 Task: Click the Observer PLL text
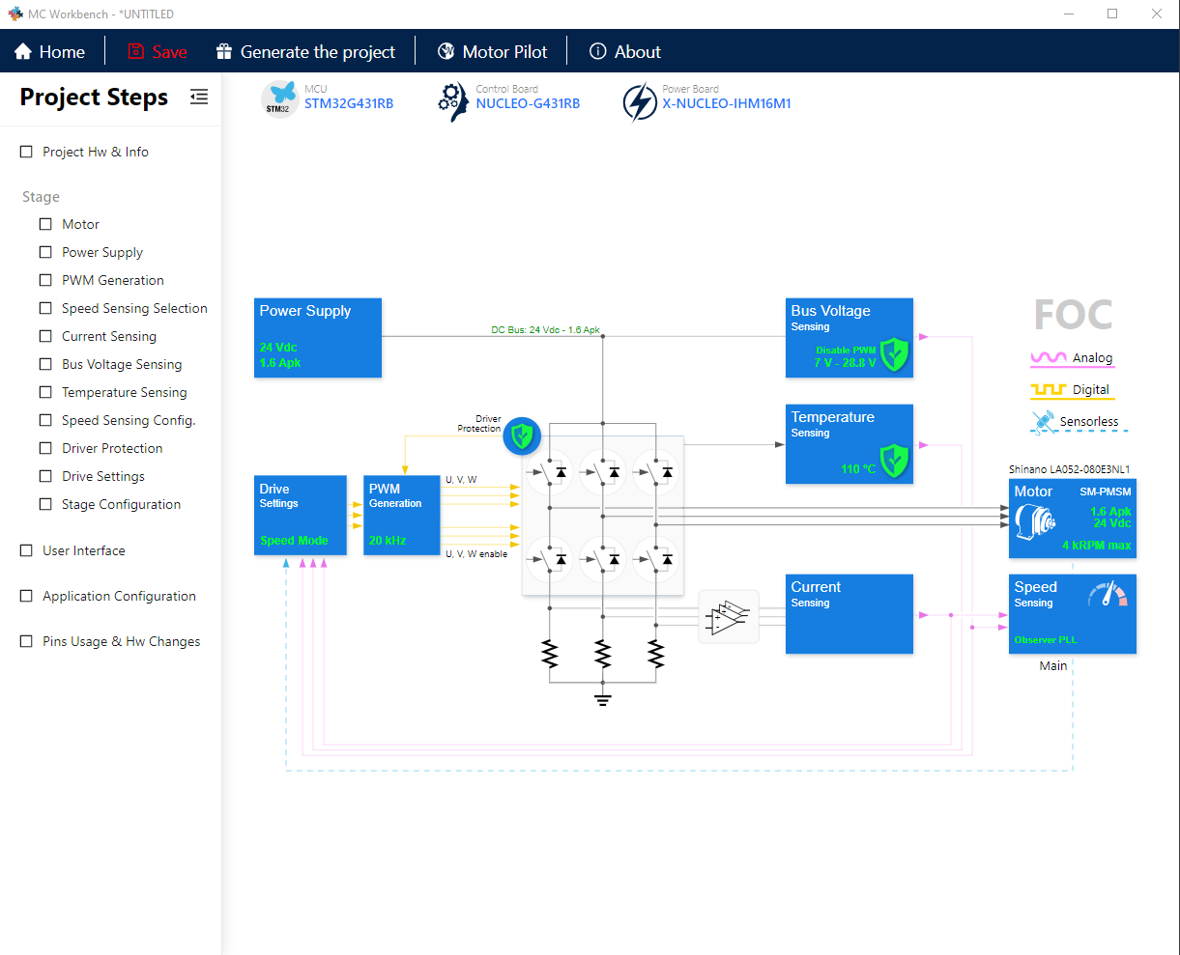tap(1045, 640)
